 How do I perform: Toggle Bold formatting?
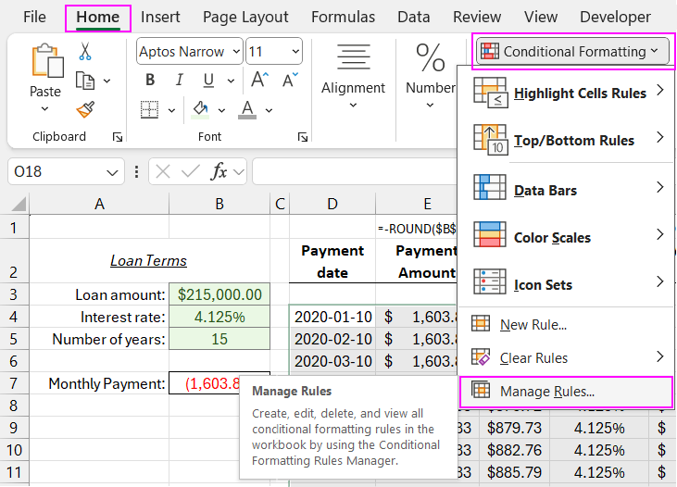click(x=150, y=80)
